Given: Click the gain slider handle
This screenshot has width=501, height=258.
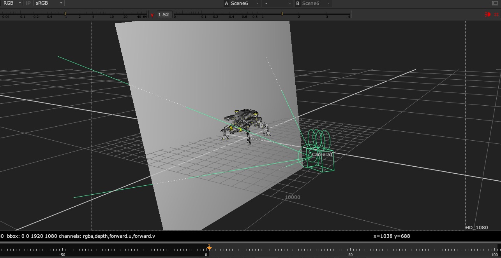Looking at the screenshot, I should (x=65, y=14).
